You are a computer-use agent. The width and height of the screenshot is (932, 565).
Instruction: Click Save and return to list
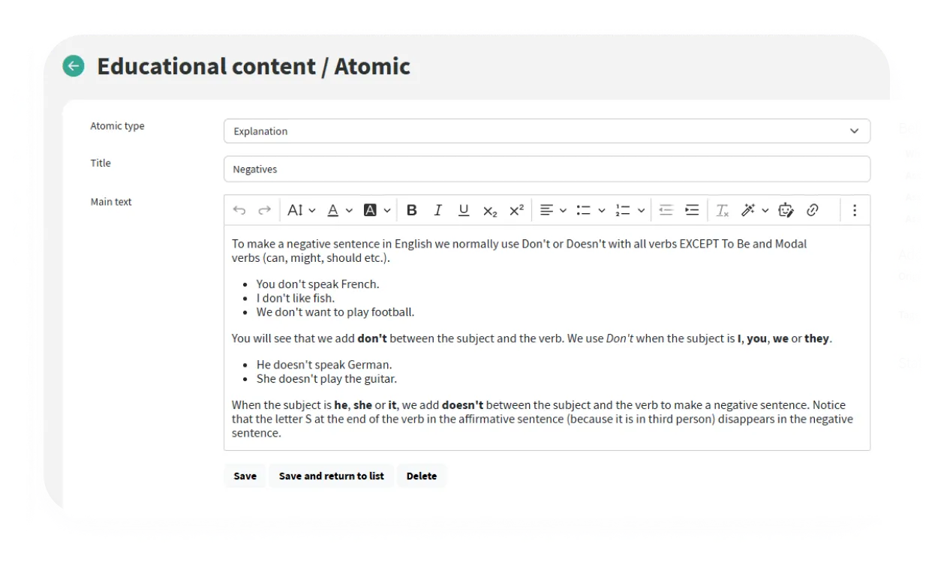[331, 476]
